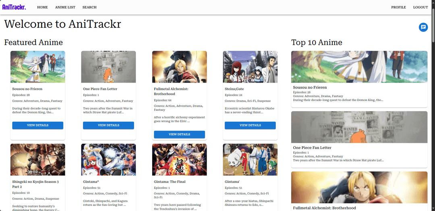Click 'Episodes: 24' on Steins;Gate card

point(233,95)
